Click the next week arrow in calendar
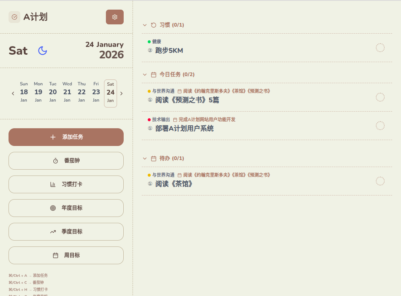401x296 pixels. pos(121,93)
